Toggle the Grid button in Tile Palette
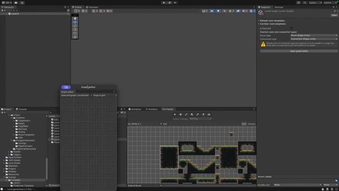This screenshot has height=191, width=339. pos(244,124)
